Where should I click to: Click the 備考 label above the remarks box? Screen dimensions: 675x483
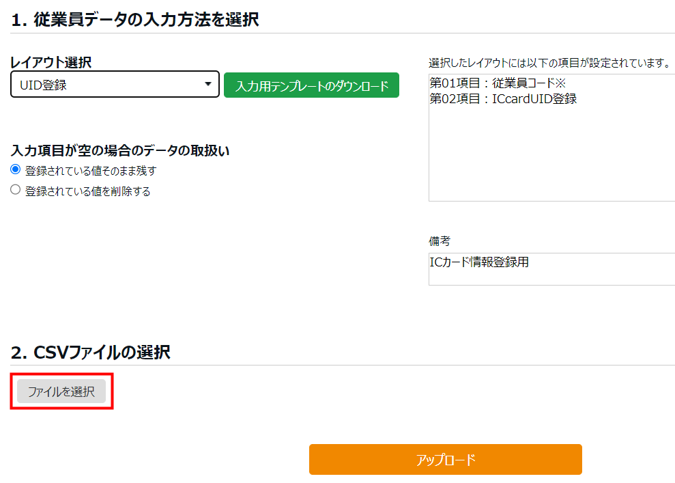440,241
